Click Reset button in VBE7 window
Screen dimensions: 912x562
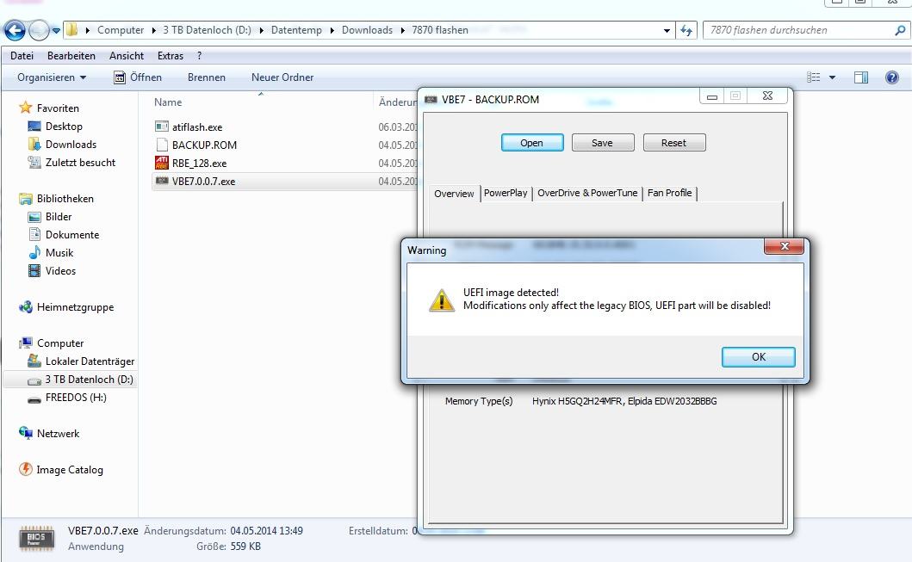point(674,142)
